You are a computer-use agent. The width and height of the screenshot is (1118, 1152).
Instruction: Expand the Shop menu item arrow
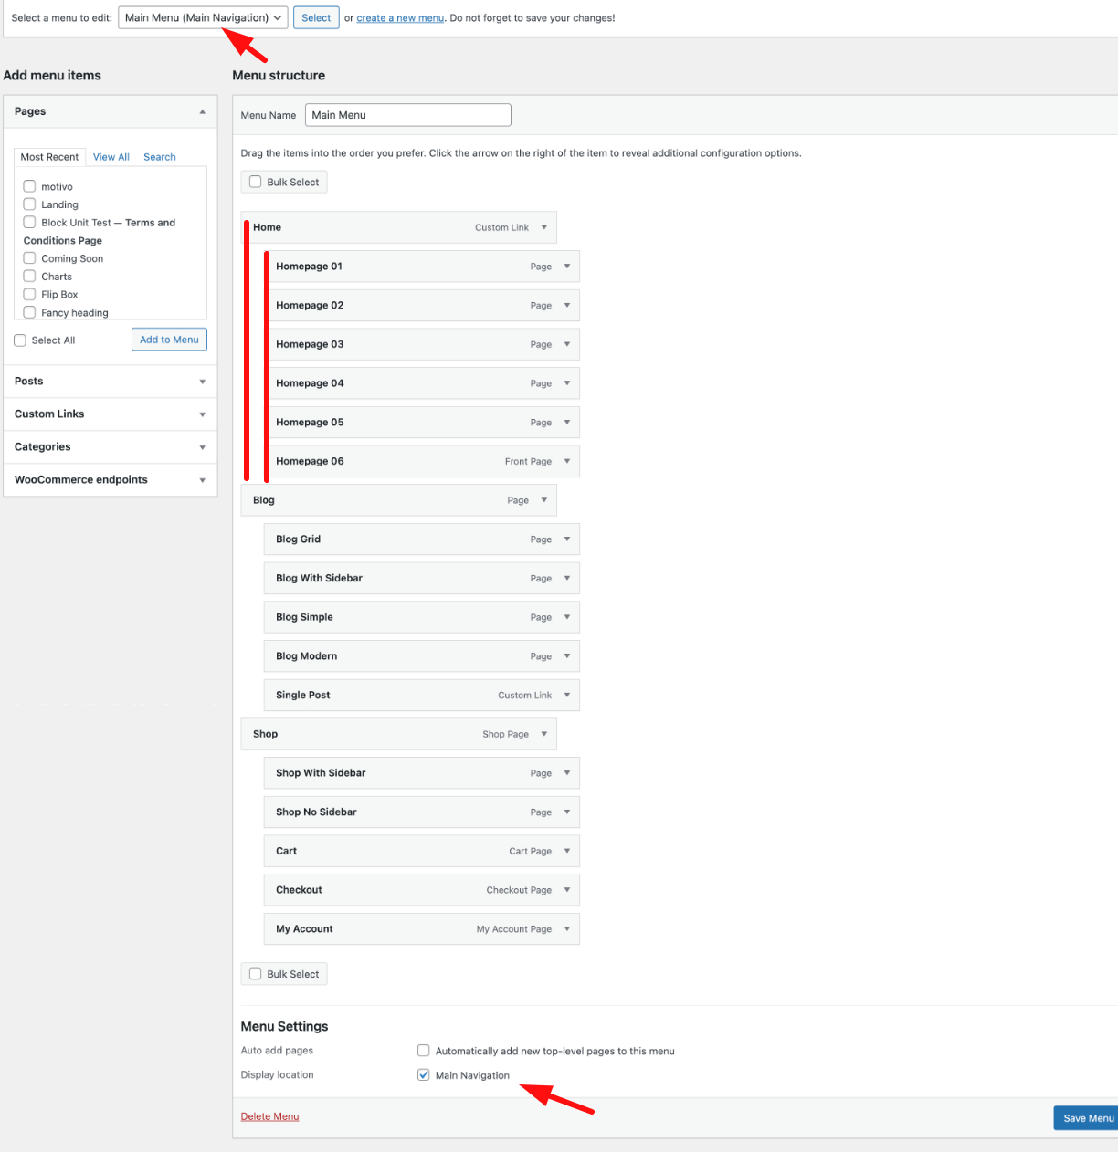click(544, 734)
